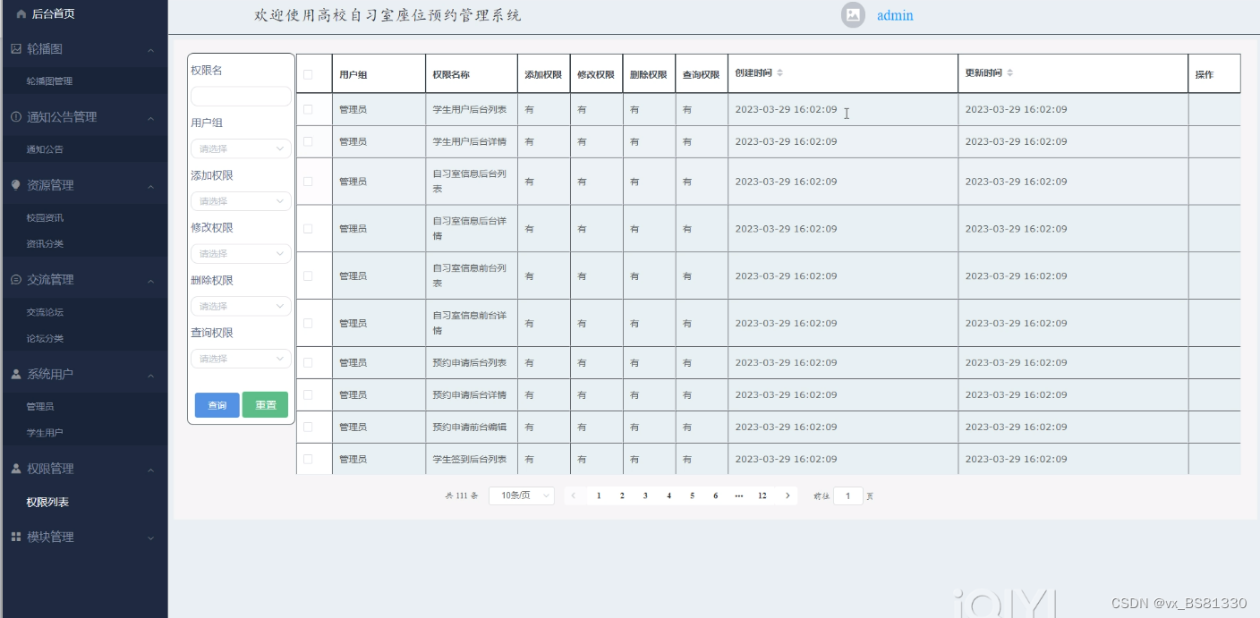This screenshot has width=1260, height=618.
Task: Collapse the 资源管理 menu chevron
Action: [150, 186]
